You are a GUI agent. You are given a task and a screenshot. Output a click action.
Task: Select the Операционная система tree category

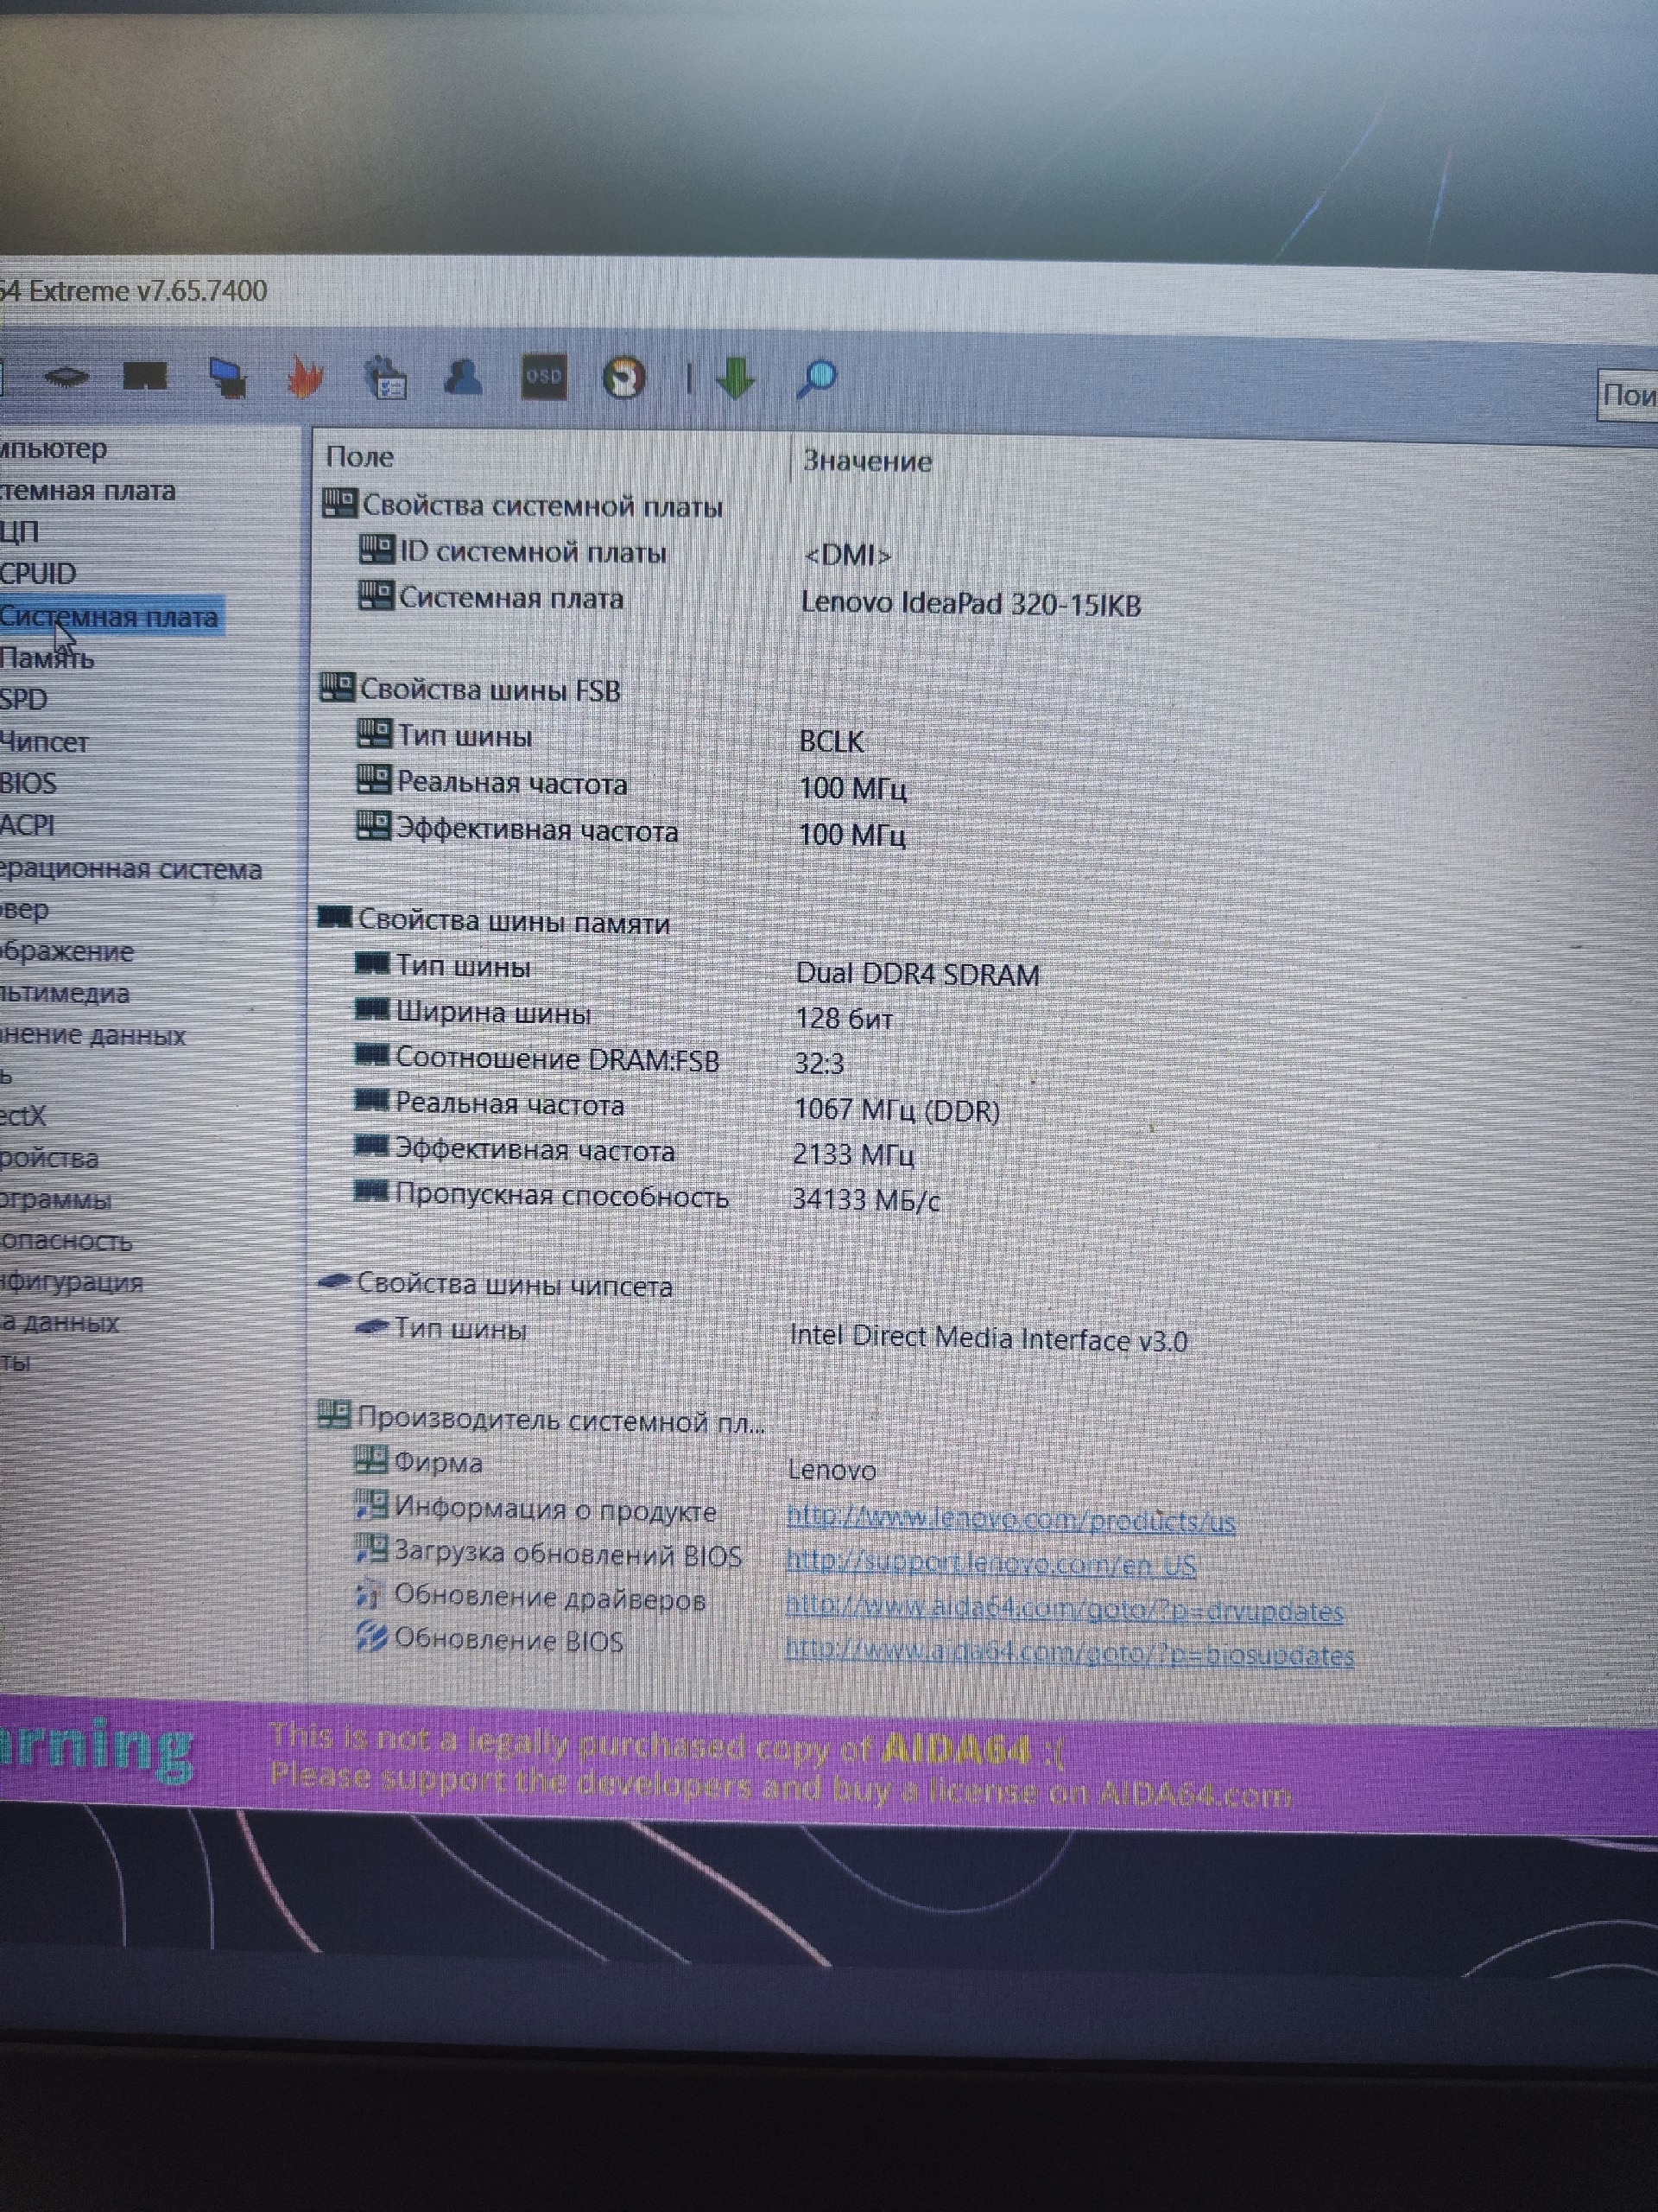[x=130, y=868]
